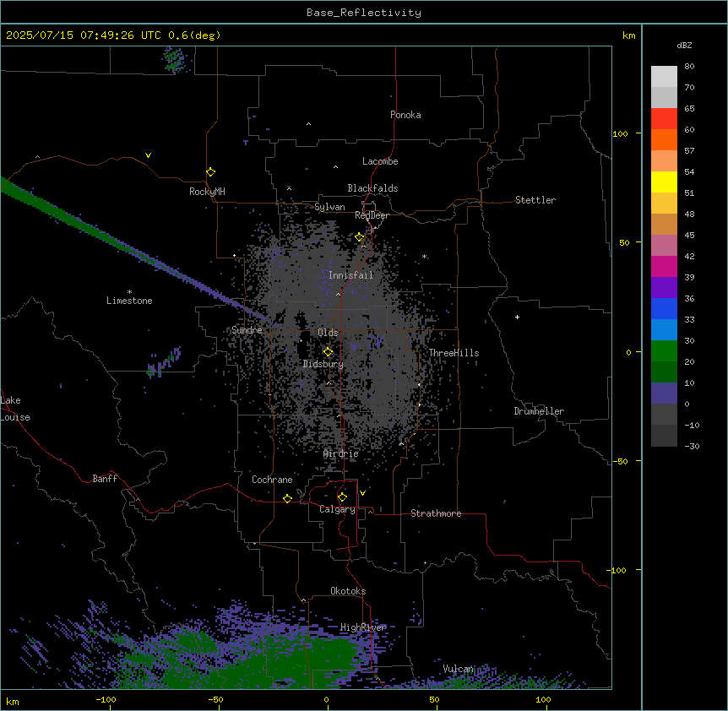This screenshot has width=728, height=711.
Task: Click the yellow marker between Olds and Didsbury
Action: 329,352
